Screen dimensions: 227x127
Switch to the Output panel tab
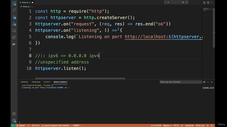(47, 82)
